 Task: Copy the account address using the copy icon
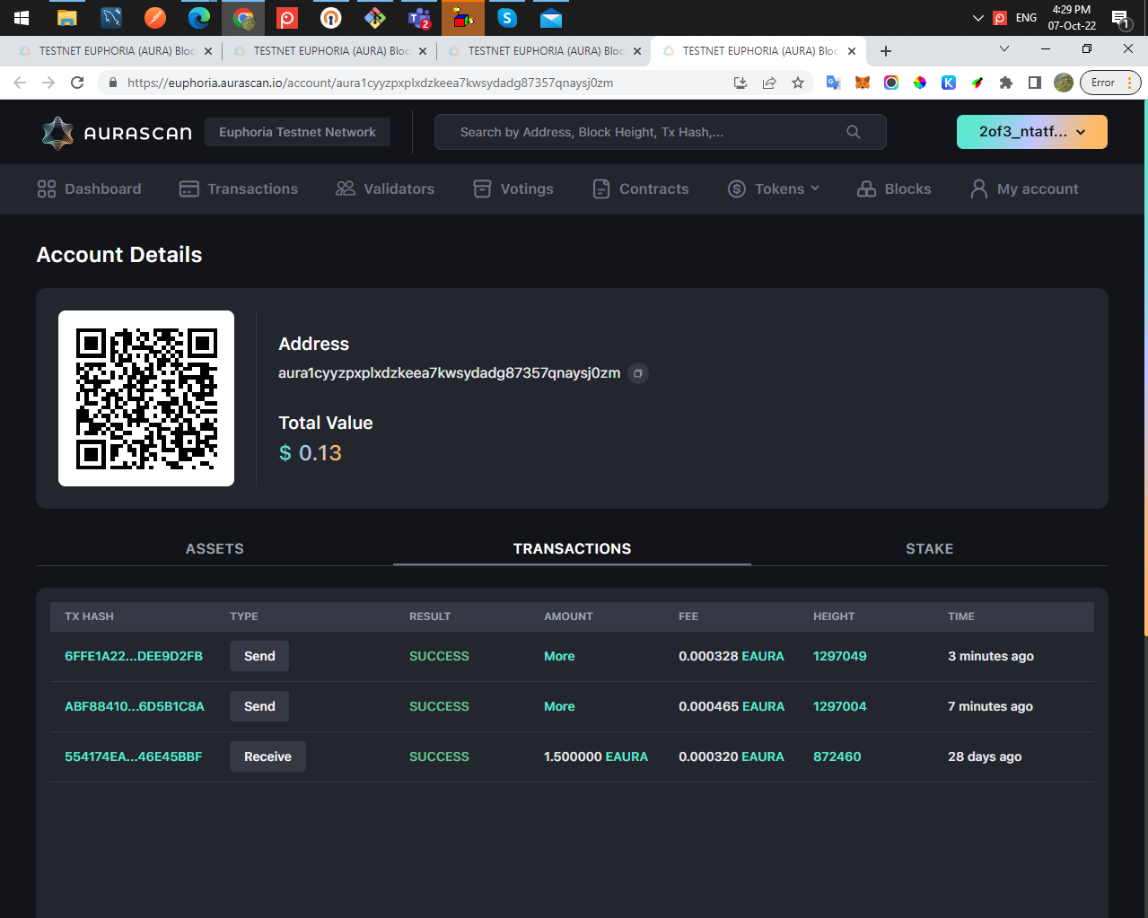638,372
